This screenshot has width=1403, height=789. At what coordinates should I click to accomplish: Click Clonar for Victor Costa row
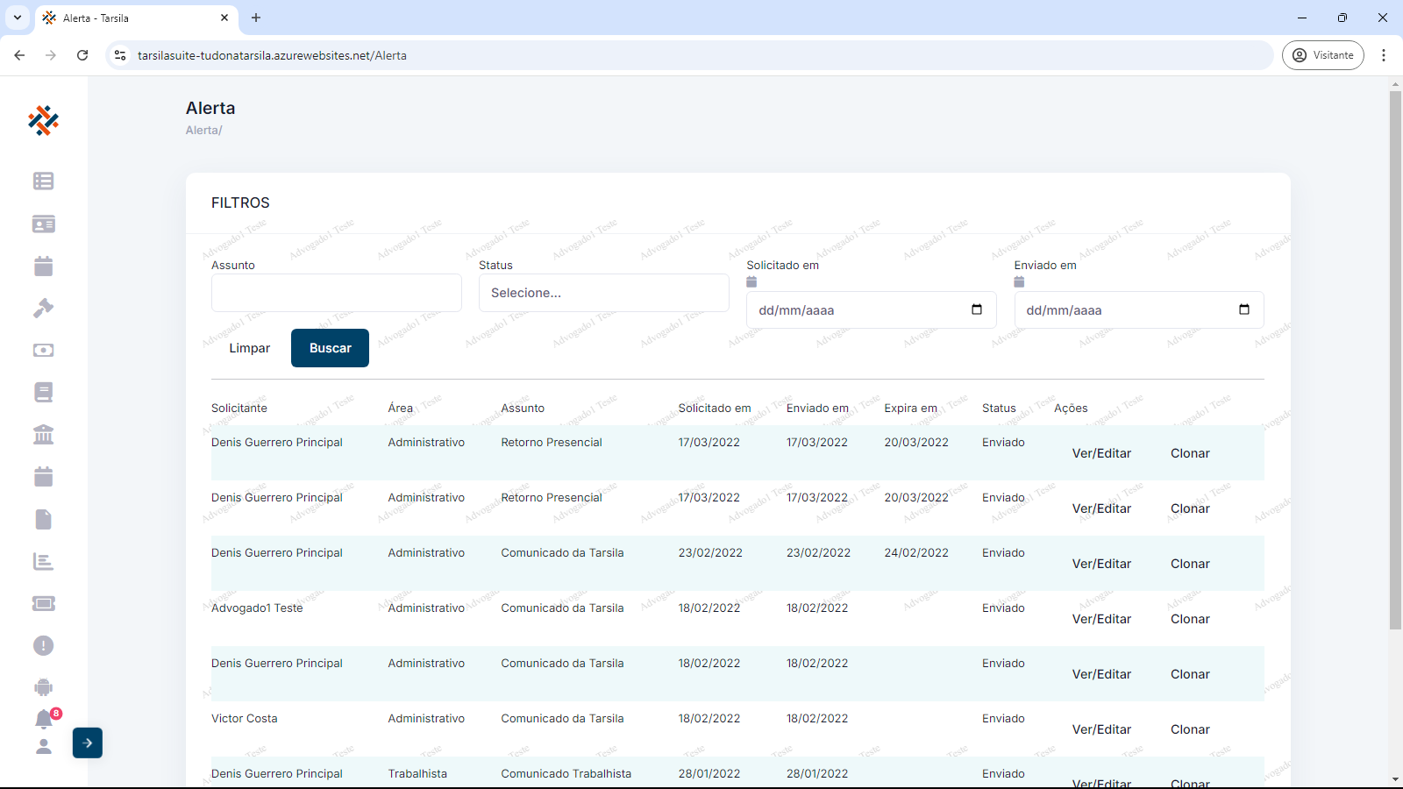[x=1190, y=729]
